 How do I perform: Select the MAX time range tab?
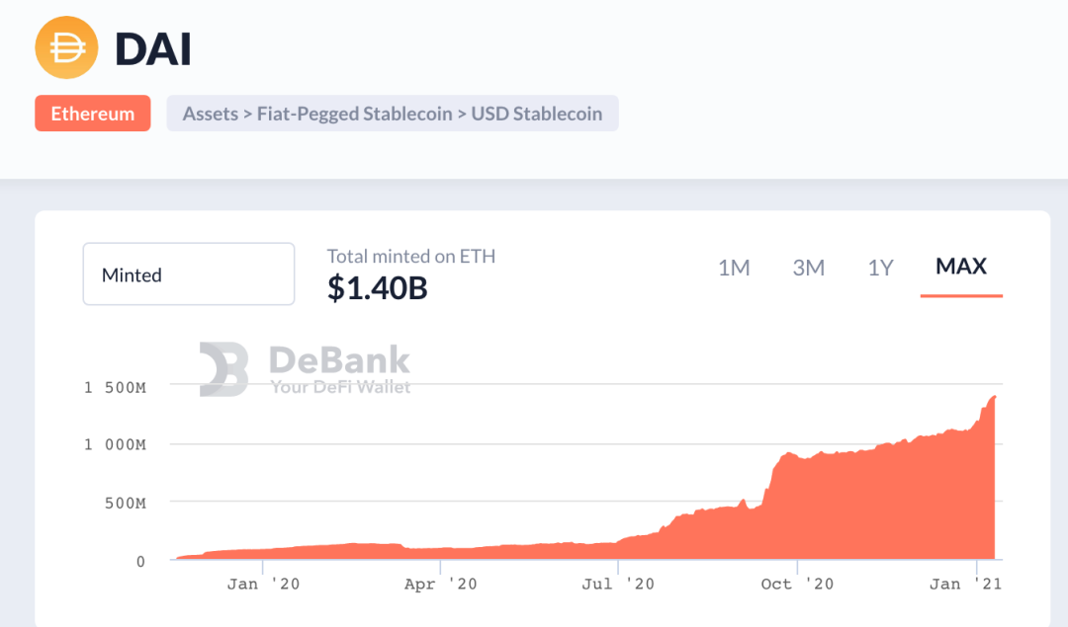961,267
